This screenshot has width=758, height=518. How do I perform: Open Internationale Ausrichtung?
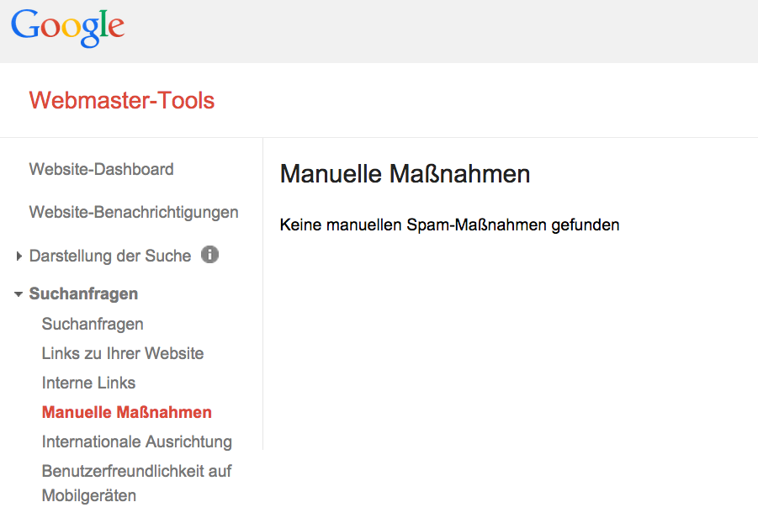tap(137, 441)
